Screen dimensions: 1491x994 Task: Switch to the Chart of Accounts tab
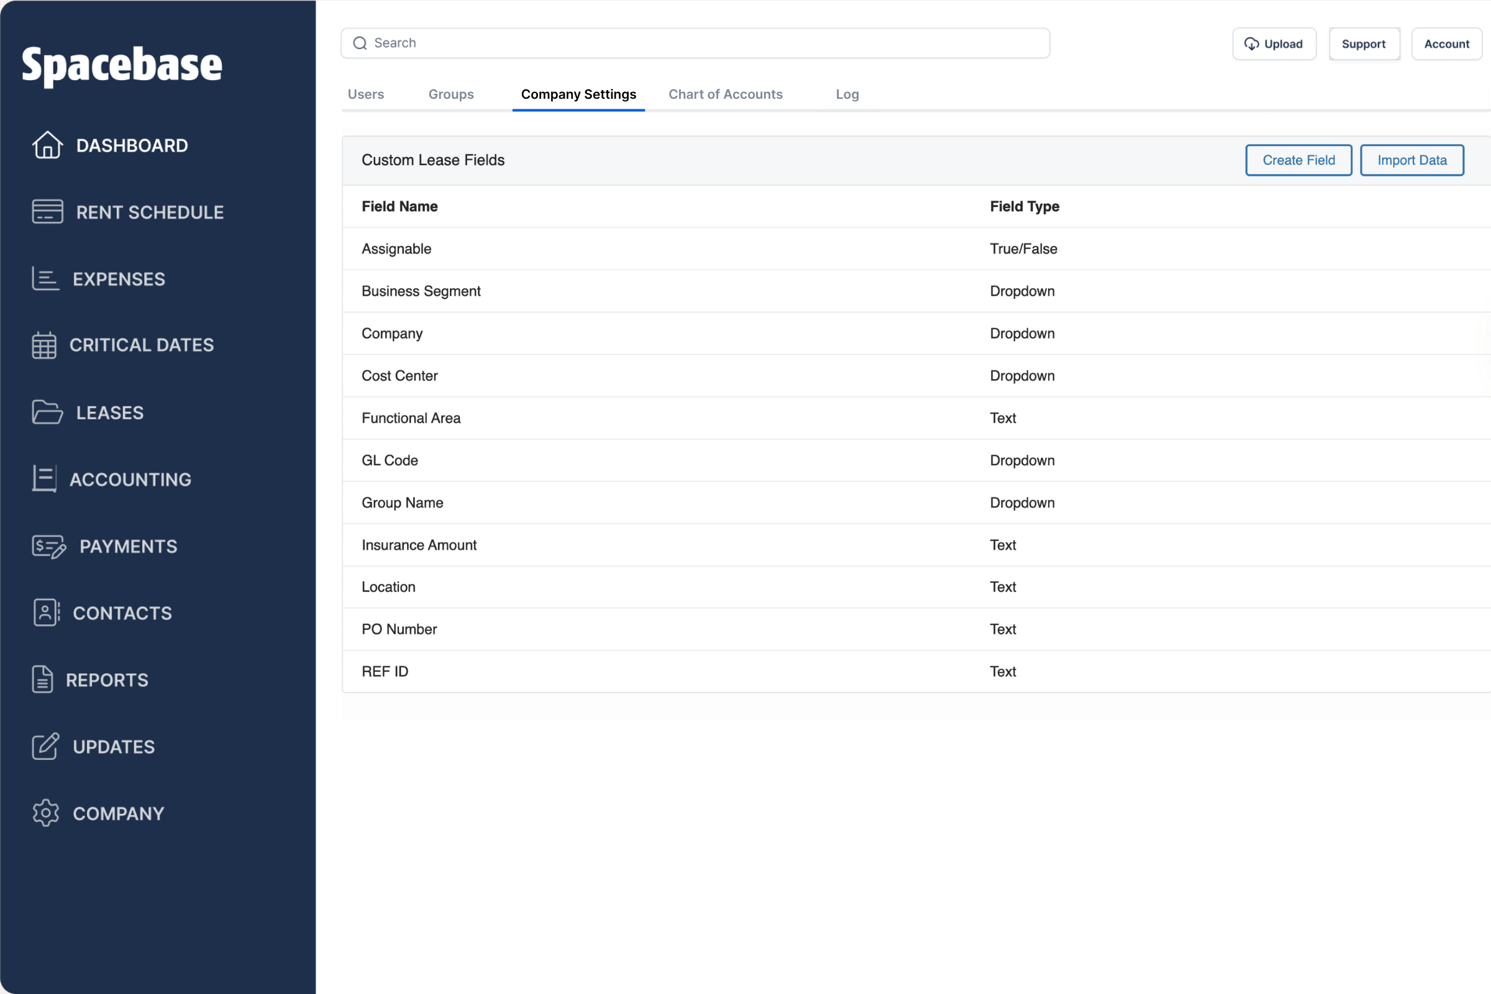[726, 94]
